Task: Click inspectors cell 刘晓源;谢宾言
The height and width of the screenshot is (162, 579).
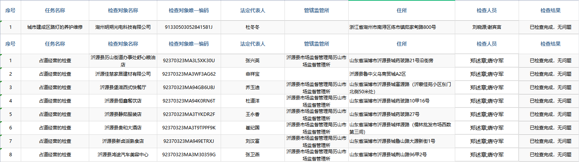Action: click(486, 27)
